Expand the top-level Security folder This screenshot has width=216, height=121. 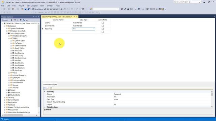[4, 97]
